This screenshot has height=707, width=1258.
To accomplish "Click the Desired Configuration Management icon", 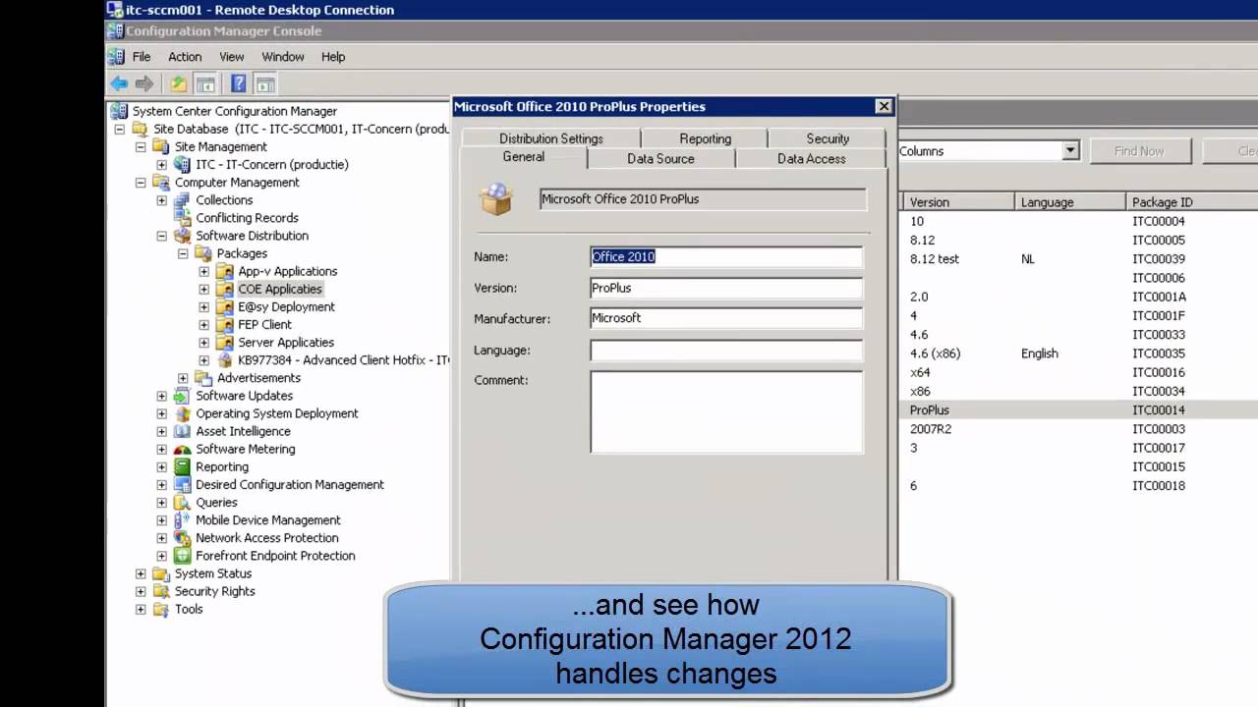I will 182,484.
